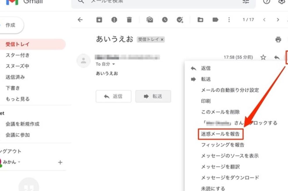The height and width of the screenshot is (191, 288).
Task: Open スター付き folder
Action: click(x=18, y=55)
